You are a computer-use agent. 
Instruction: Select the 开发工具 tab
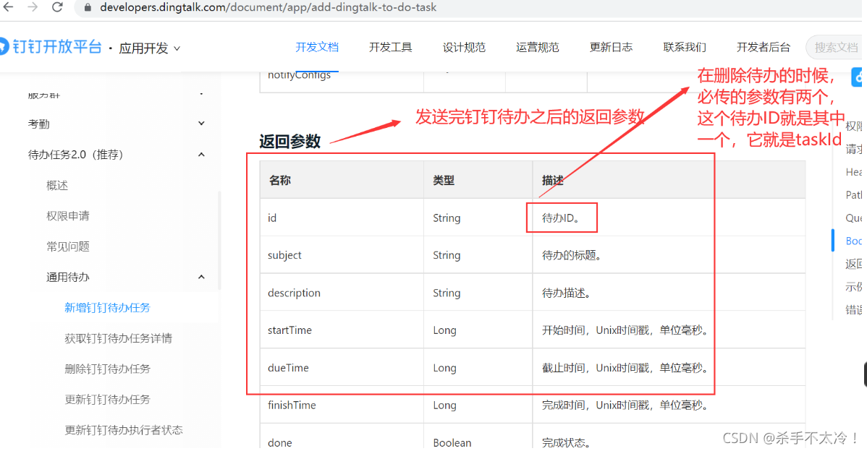click(x=390, y=48)
